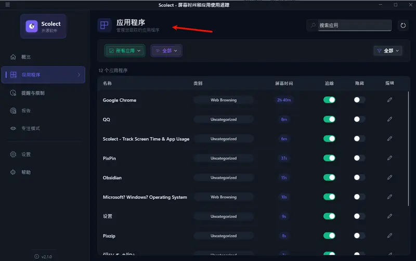Click Uncategorized category badge for PixPin
Viewport: 416px width, 261px height.
(x=224, y=158)
